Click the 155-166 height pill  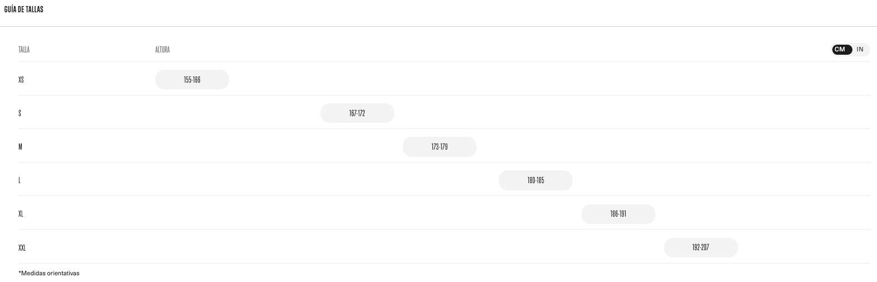click(192, 80)
